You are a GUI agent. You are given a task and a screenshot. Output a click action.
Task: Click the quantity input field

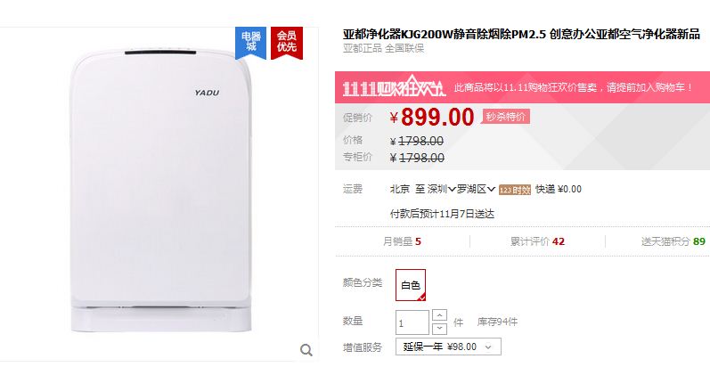point(412,322)
